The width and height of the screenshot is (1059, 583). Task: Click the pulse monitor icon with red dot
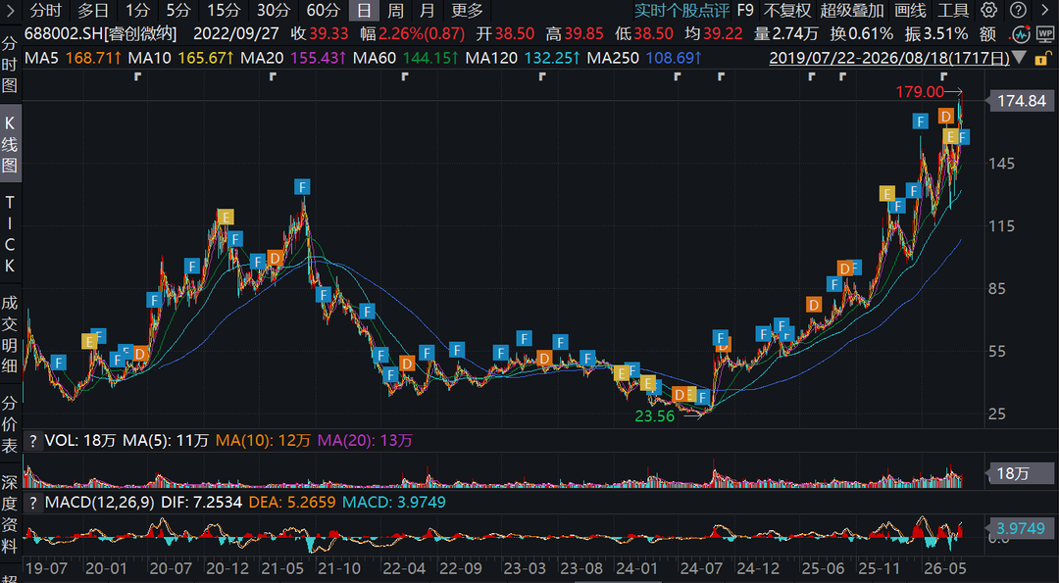pyautogui.click(x=1022, y=33)
